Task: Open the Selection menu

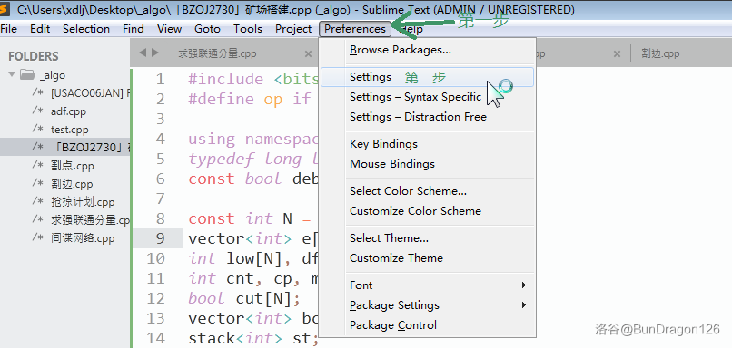Action: click(x=86, y=29)
